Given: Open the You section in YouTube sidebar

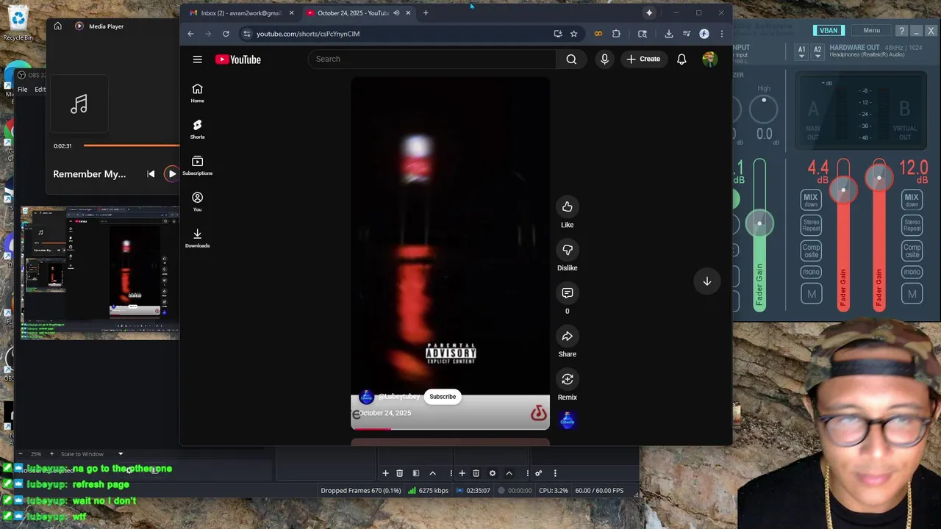Looking at the screenshot, I should [x=197, y=201].
